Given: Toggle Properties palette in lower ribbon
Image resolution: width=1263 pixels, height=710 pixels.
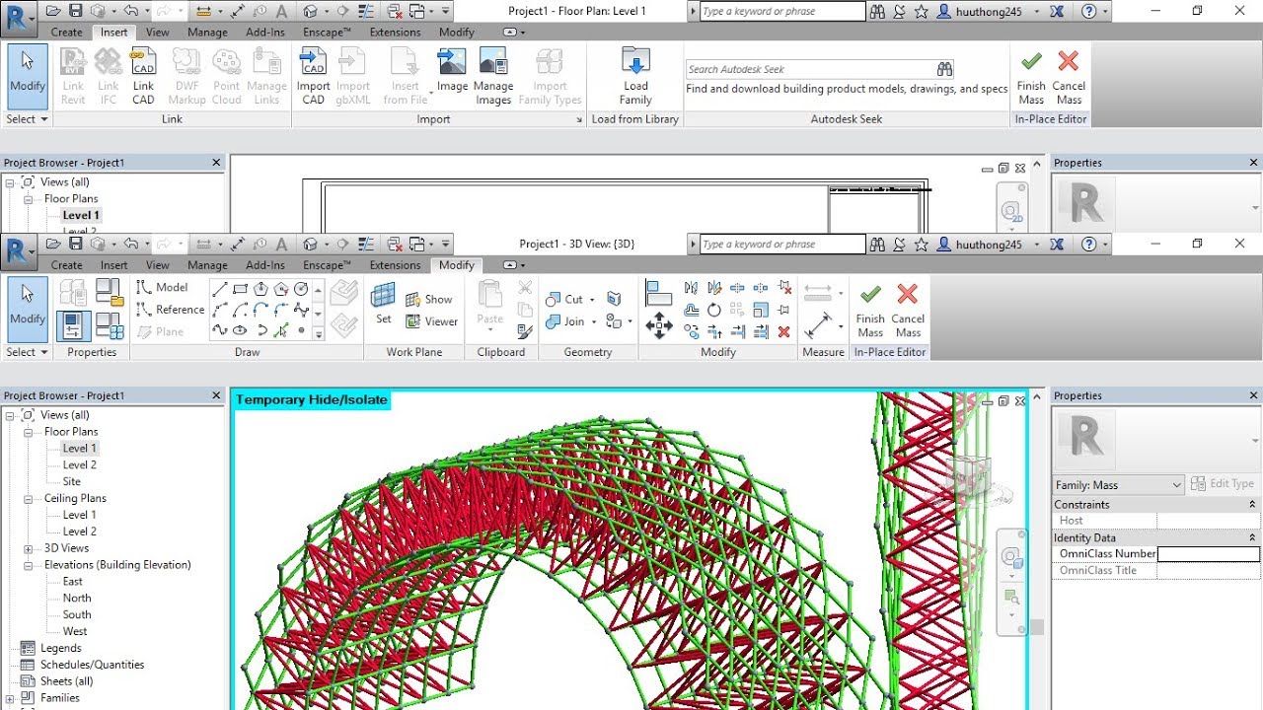Looking at the screenshot, I should (74, 325).
